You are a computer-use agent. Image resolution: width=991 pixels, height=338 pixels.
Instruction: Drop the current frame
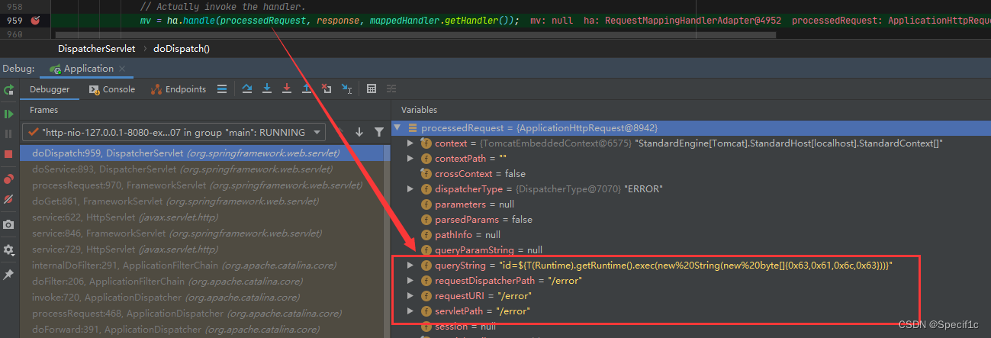[327, 89]
